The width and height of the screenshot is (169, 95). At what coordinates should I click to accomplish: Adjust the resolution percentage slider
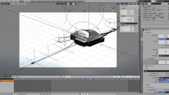tap(164, 39)
